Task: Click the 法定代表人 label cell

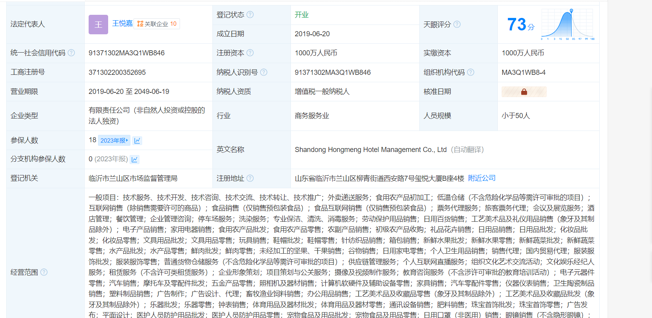Action: pos(45,24)
